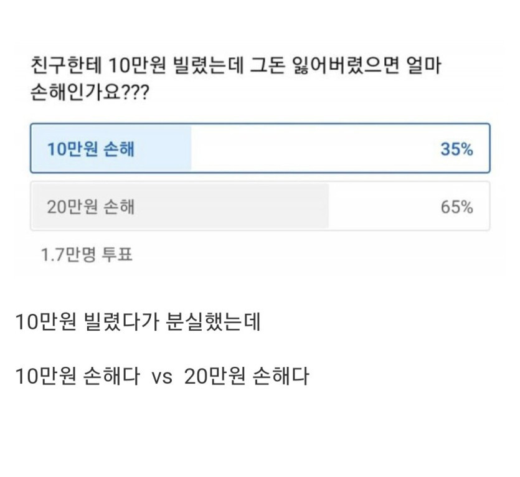520x477 pixels.
Task: Click the 65% result percentage
Action: (456, 207)
